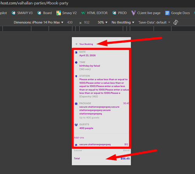
Task: Click the Board bookmark favicon
Action: tap(39, 13)
